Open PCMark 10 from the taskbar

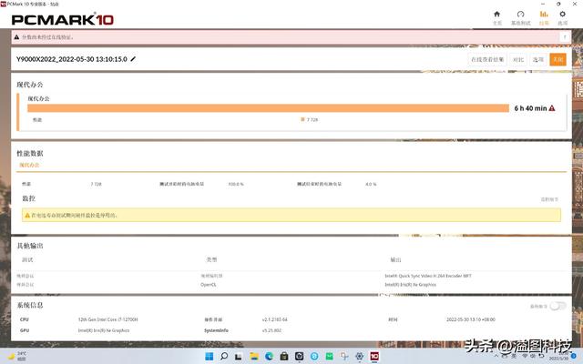click(x=374, y=356)
